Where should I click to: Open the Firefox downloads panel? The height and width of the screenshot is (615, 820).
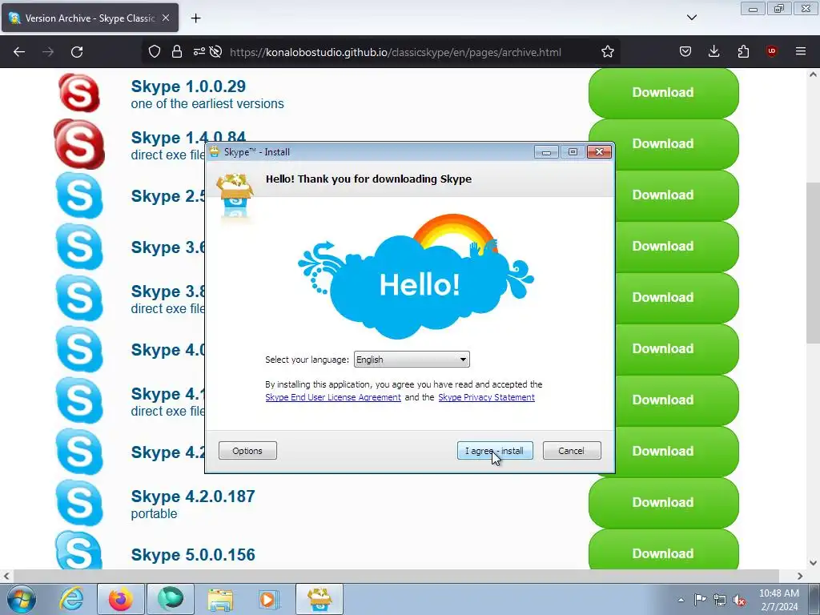click(713, 51)
